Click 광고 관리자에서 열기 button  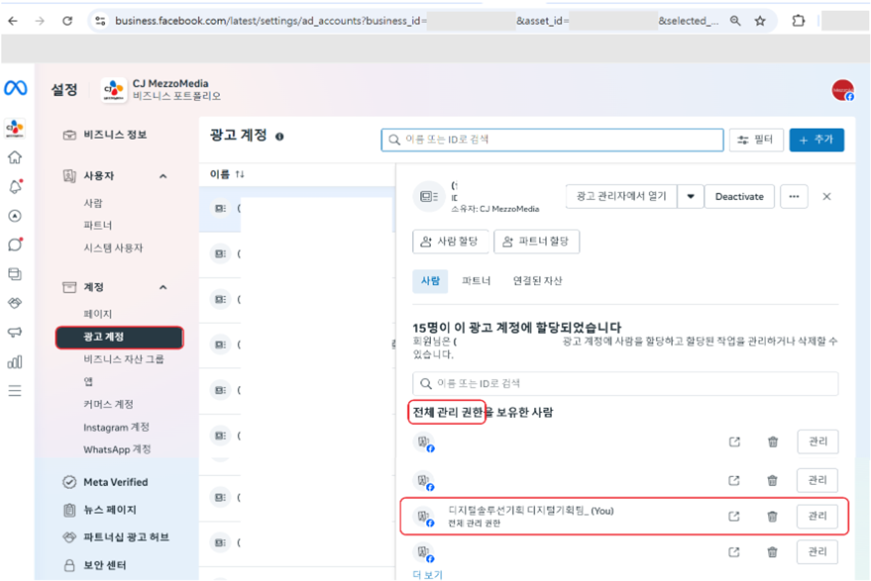622,196
